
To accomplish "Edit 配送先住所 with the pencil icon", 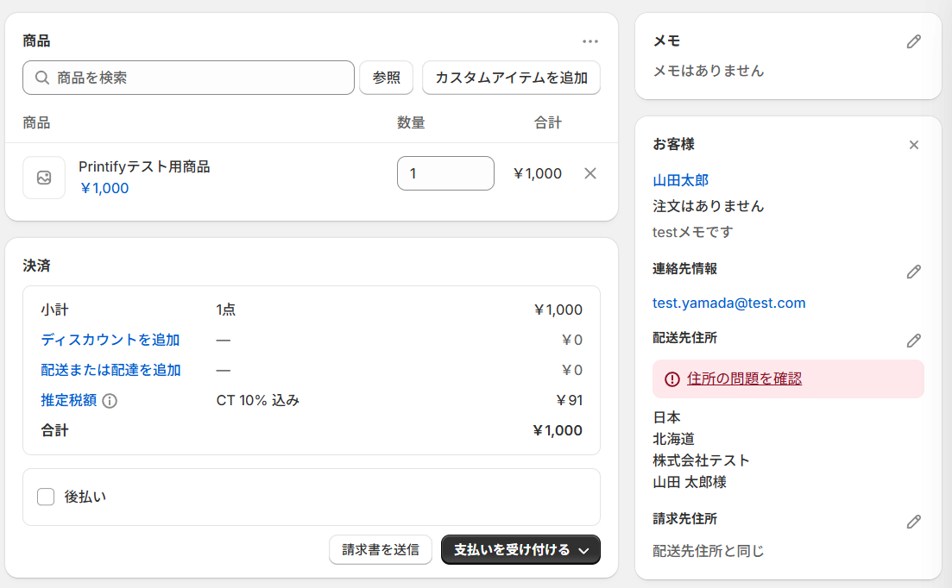I will 914,341.
